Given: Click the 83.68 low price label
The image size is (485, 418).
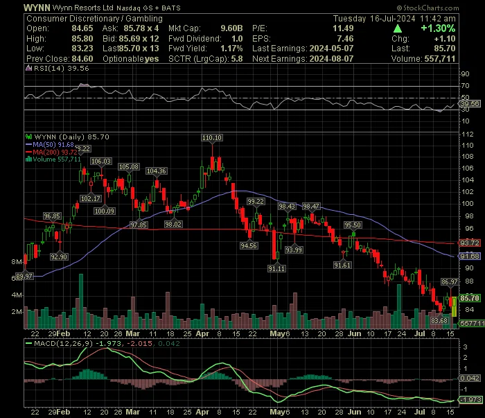Looking at the screenshot, I should (439, 320).
